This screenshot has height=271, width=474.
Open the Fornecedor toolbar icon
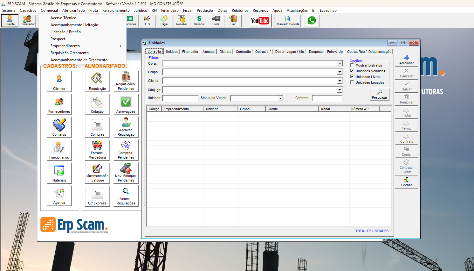(27, 21)
